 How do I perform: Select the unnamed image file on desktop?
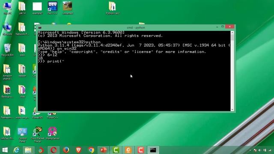click(x=68, y=8)
